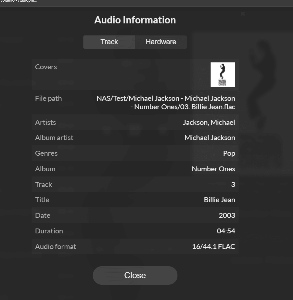Switch to the Track tab
Viewport: 293px width, 300px height.
tap(109, 42)
